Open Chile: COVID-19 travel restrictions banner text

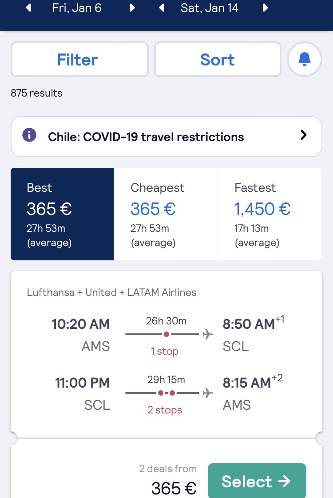tap(146, 137)
